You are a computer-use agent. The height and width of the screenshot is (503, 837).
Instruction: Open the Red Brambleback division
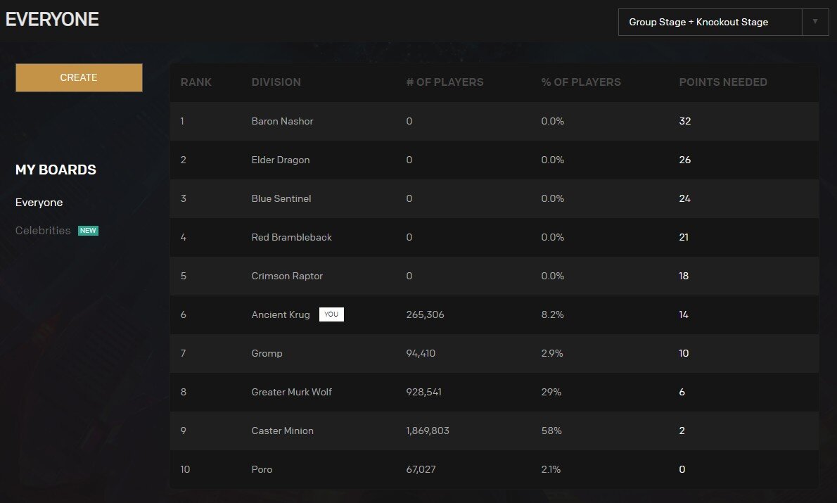[x=291, y=237]
